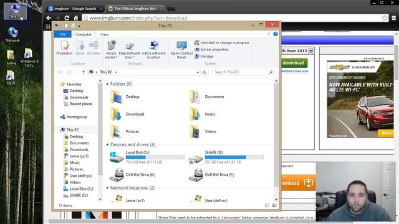Open Recent places in Favorites
This screenshot has width=399, height=224.
(x=78, y=104)
